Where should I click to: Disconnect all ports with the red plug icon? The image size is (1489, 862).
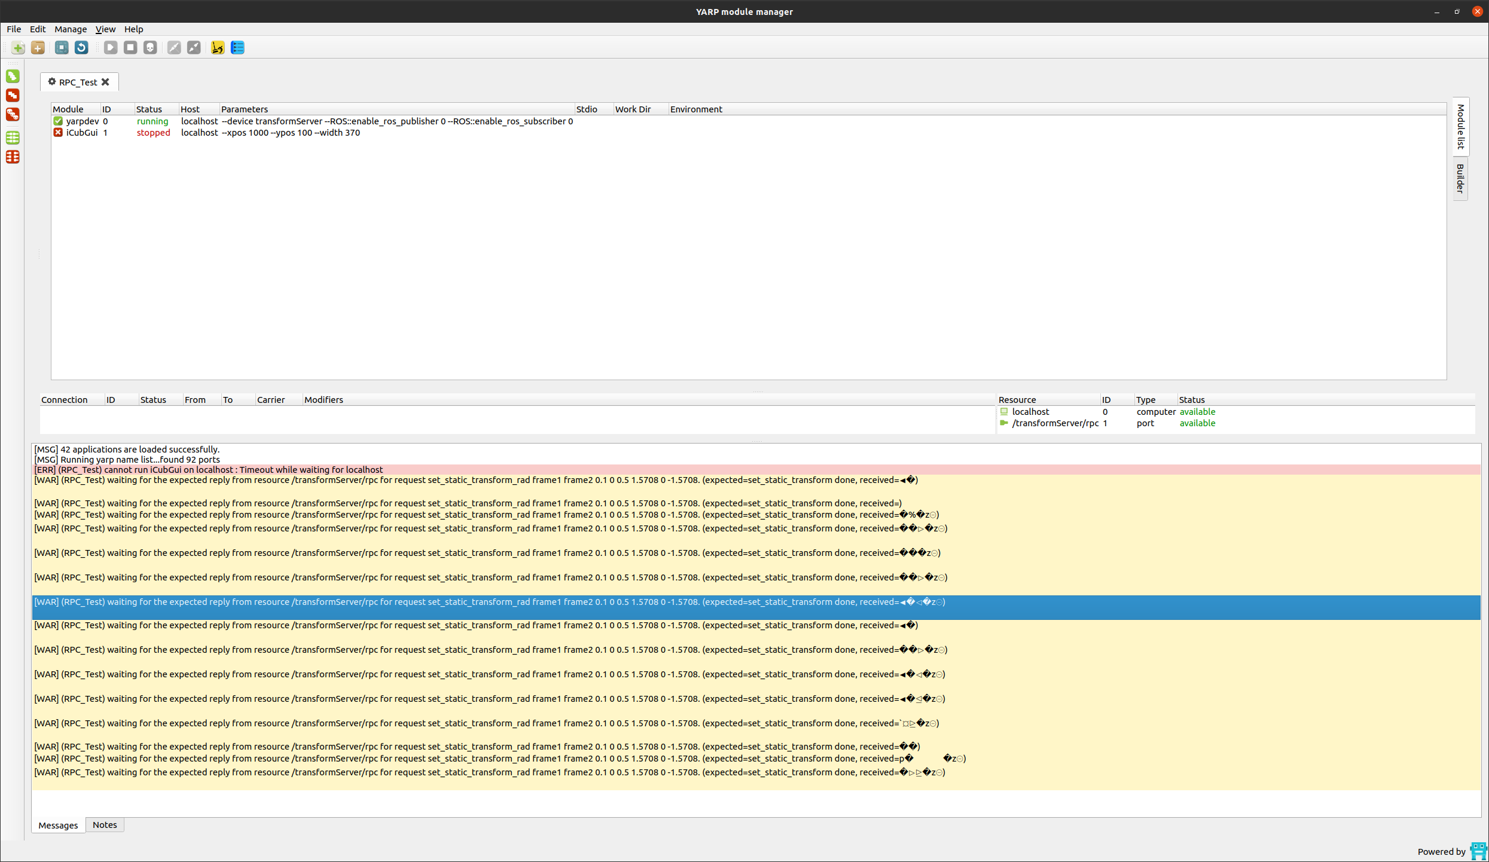pyautogui.click(x=13, y=157)
